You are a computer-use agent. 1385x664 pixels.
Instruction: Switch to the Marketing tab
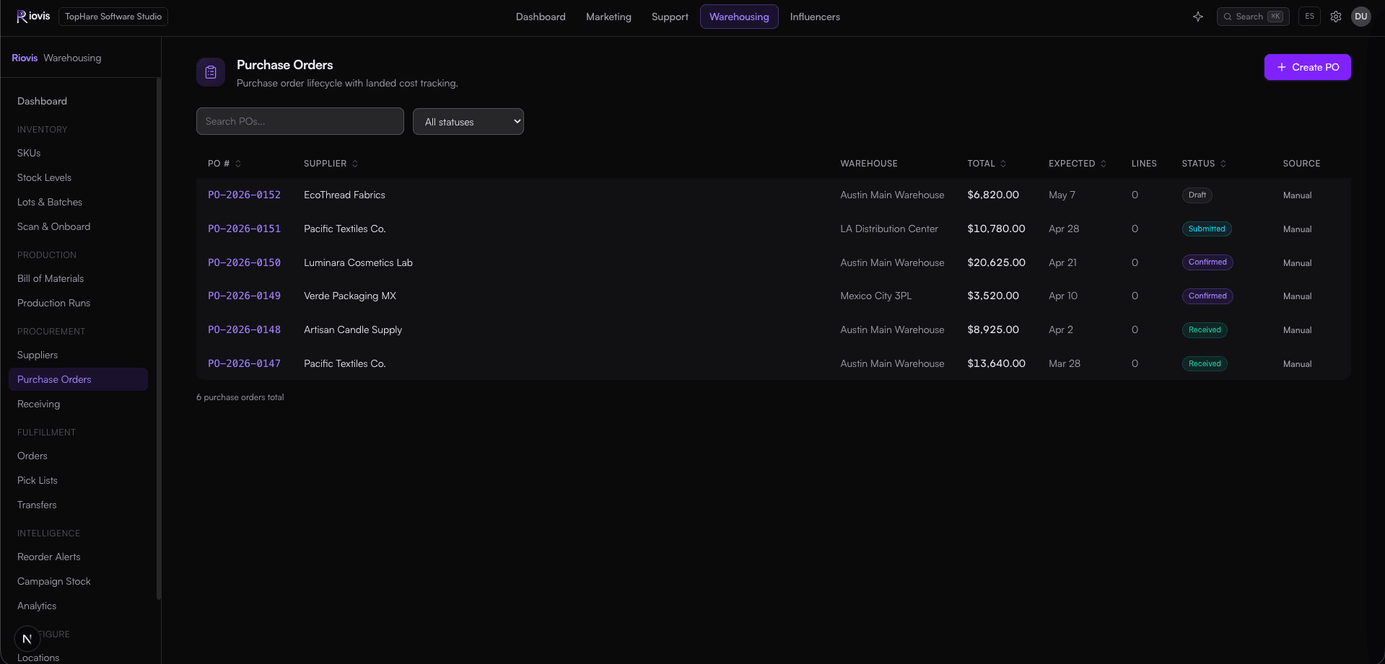[x=608, y=17]
